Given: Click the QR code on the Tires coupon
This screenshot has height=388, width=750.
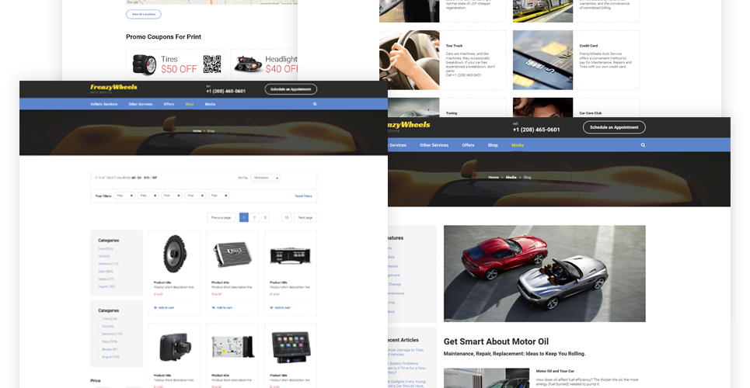Looking at the screenshot, I should click(x=212, y=64).
